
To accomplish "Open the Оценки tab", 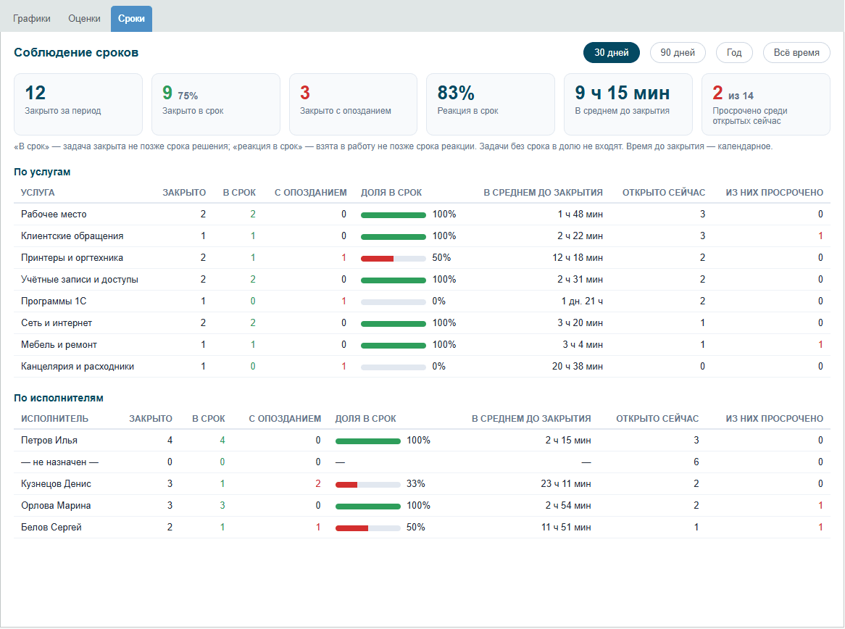I will (84, 18).
